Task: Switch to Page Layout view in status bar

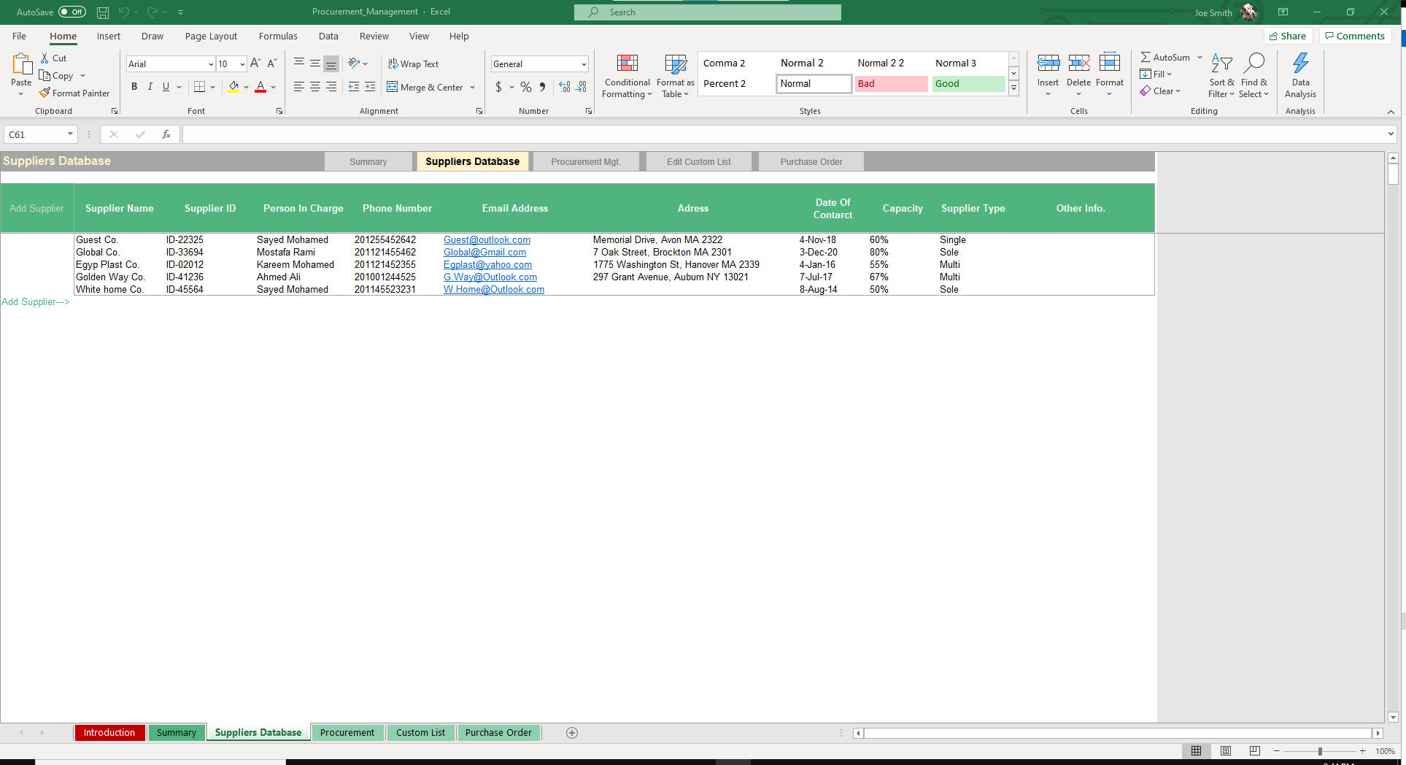Action: coord(1226,751)
